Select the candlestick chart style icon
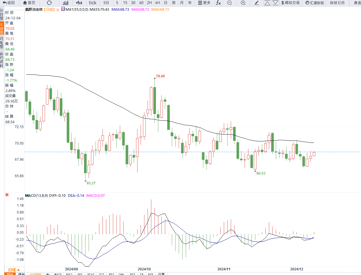Image resolution: width=361 pixels, height=275 pixels. click(x=79, y=3)
